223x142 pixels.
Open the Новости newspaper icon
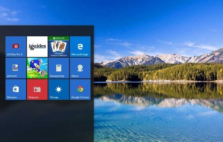[x=37, y=89]
